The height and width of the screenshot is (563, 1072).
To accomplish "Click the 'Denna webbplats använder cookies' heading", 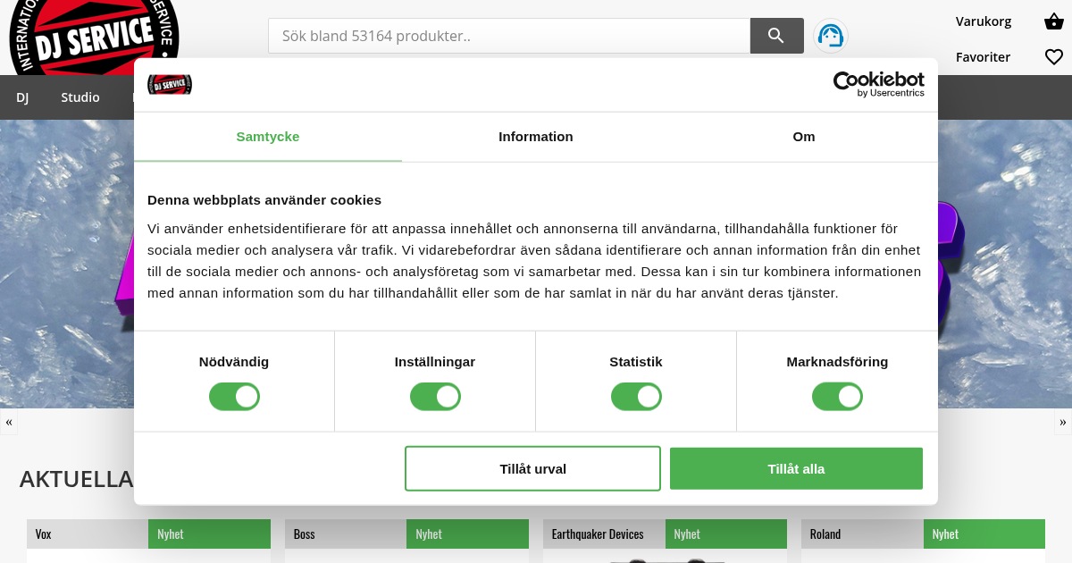I will pos(264,200).
